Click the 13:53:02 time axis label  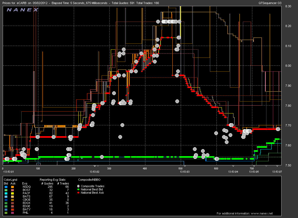pos(95,172)
